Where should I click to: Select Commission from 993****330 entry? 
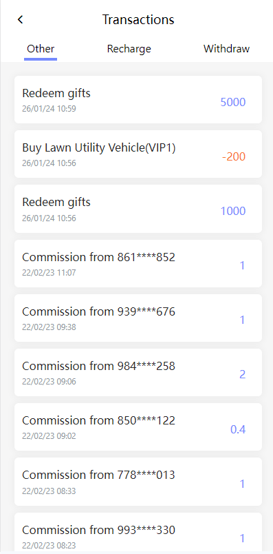tap(138, 532)
